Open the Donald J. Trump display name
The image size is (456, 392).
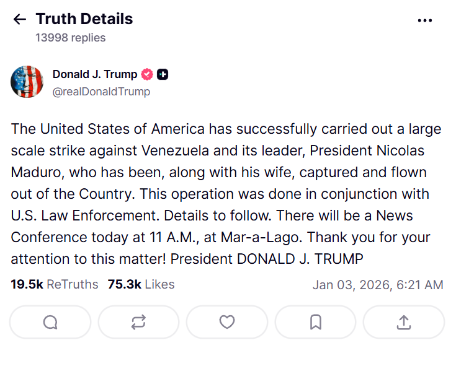94,74
